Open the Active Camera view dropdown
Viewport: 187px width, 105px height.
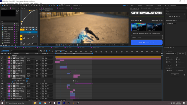(x=115, y=45)
